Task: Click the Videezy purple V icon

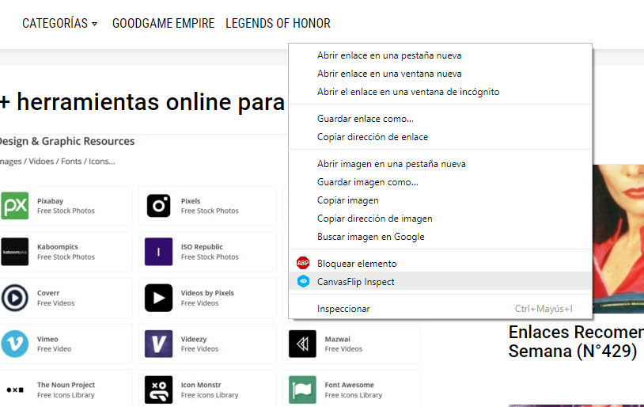Action: pyautogui.click(x=158, y=344)
